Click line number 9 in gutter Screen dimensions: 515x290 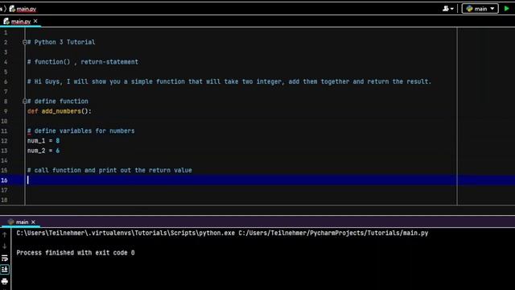click(x=6, y=111)
